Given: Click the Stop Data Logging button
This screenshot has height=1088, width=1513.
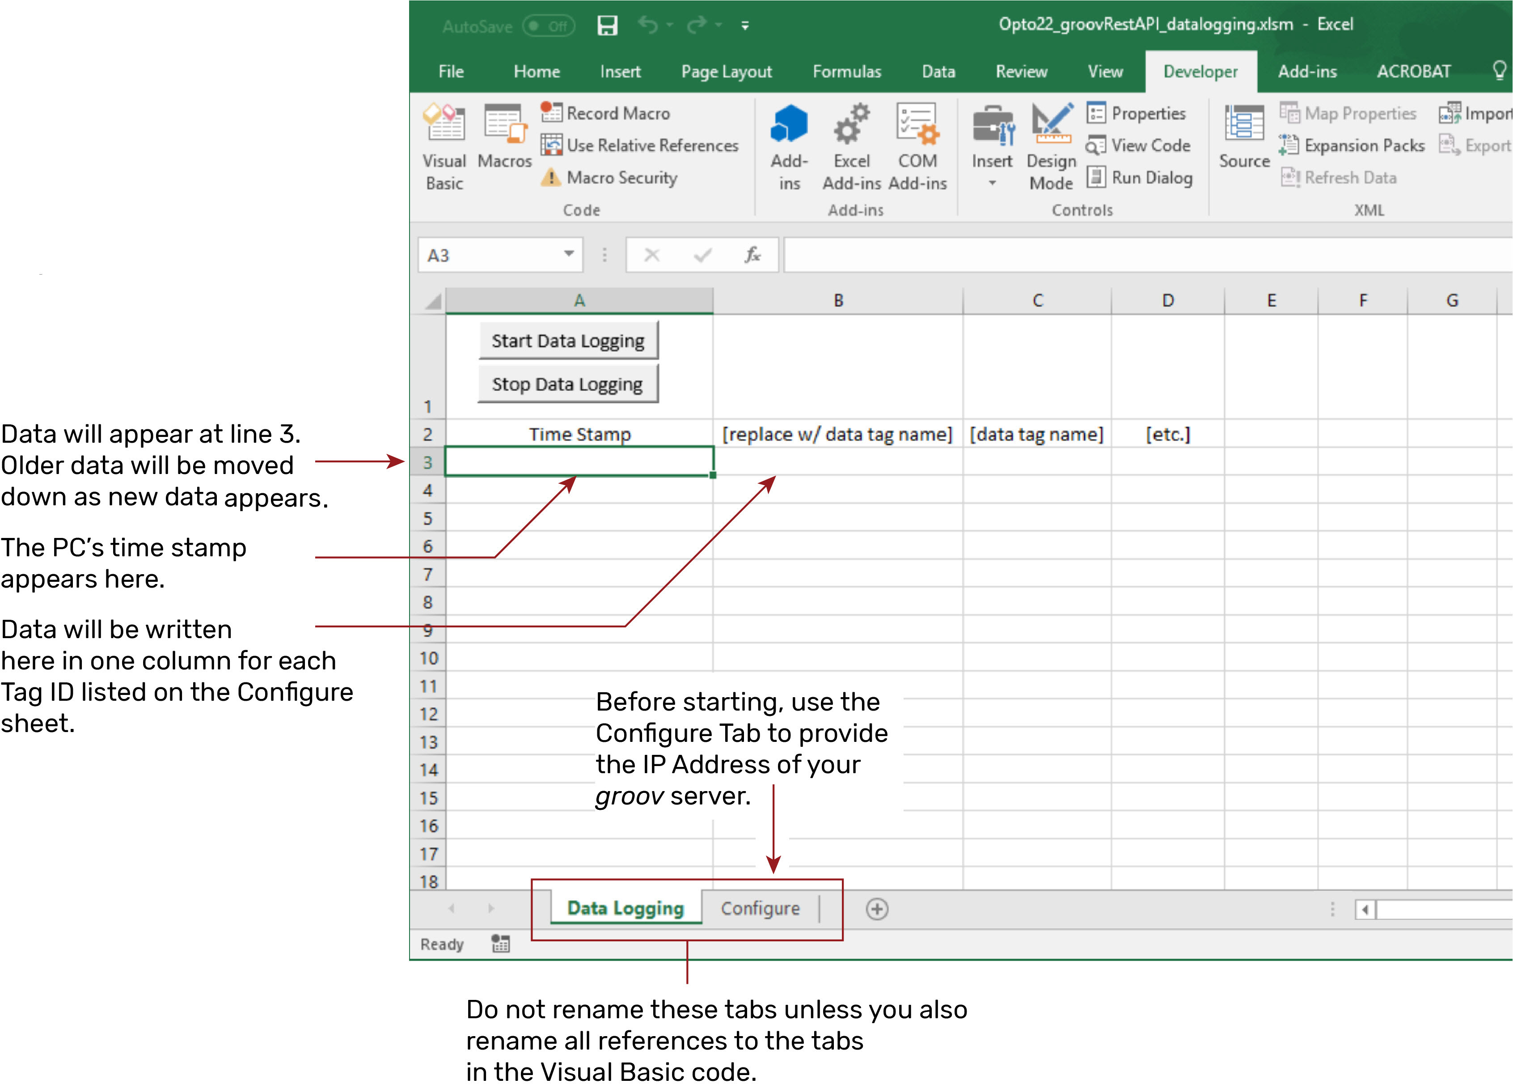Looking at the screenshot, I should pos(568,384).
